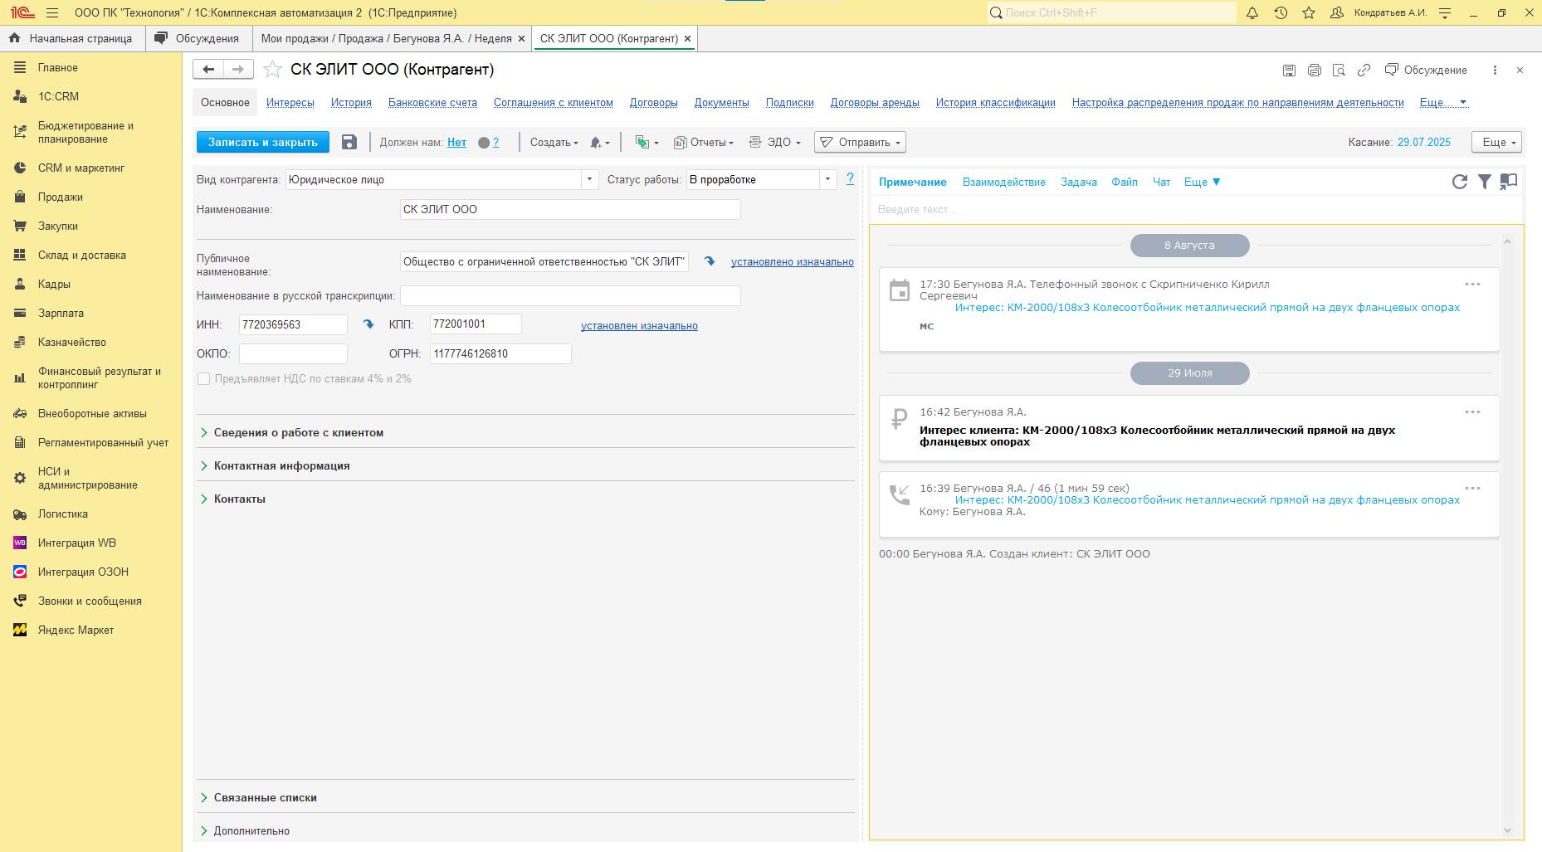
Task: Open the Касание date link 29.07.2025
Action: (1423, 143)
